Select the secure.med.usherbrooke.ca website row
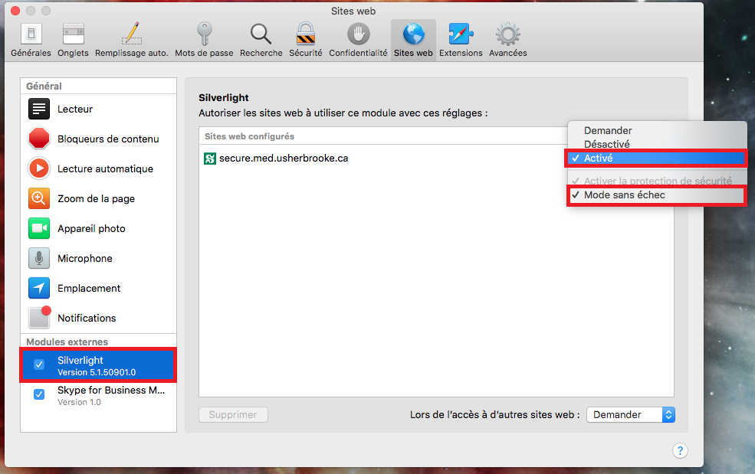The width and height of the screenshot is (755, 474). click(284, 159)
